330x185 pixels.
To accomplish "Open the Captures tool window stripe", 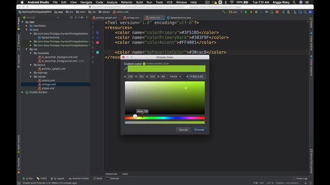I will [x=19, y=61].
